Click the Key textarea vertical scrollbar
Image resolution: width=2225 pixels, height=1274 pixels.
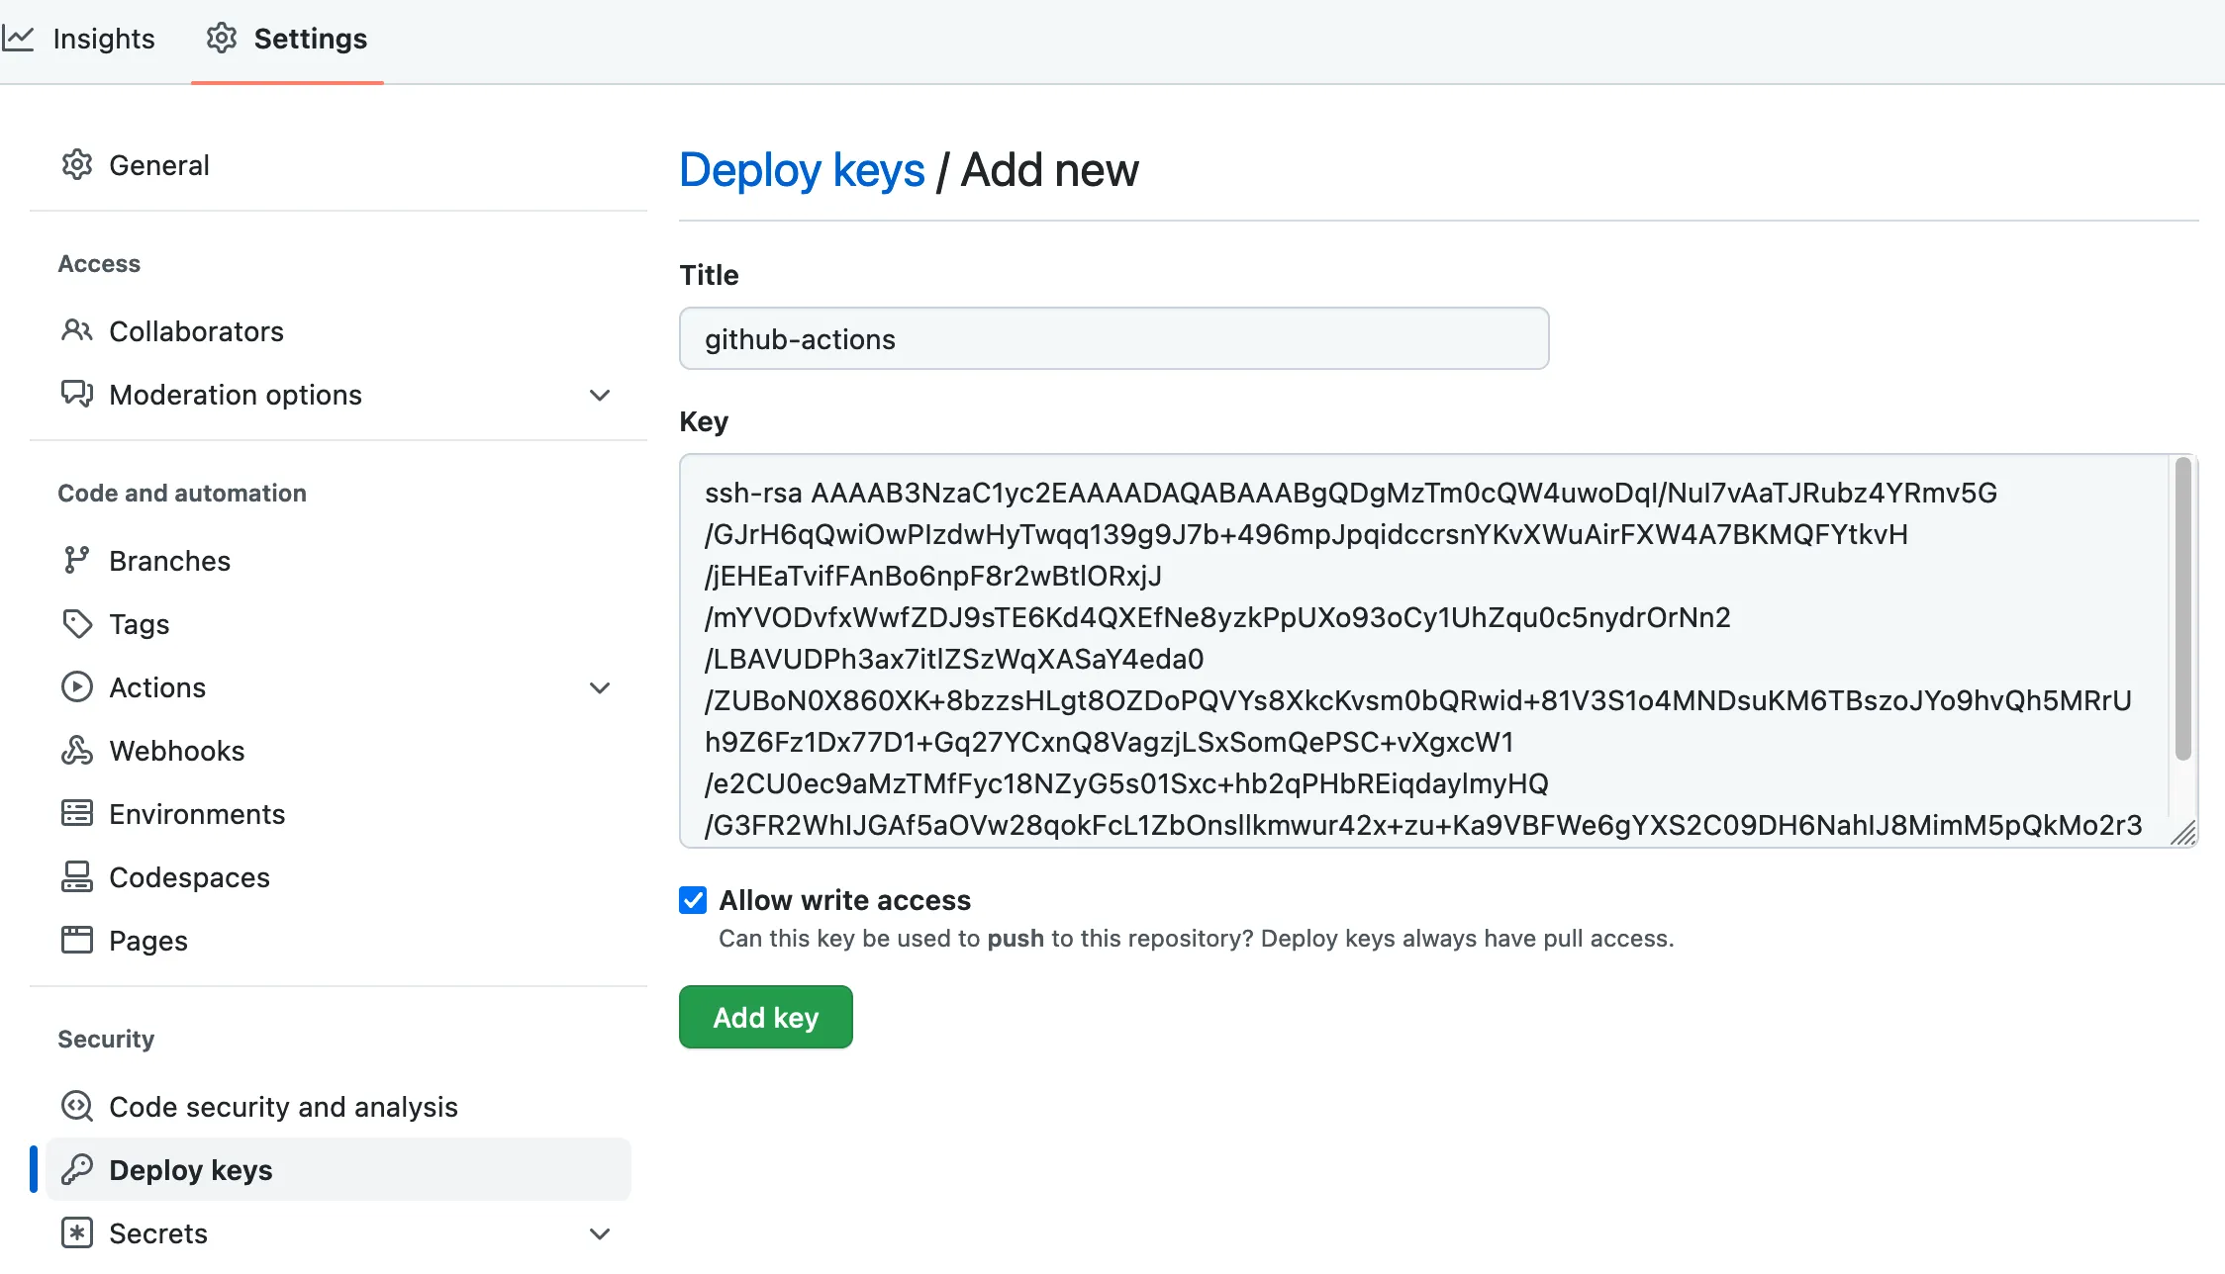tap(2182, 608)
